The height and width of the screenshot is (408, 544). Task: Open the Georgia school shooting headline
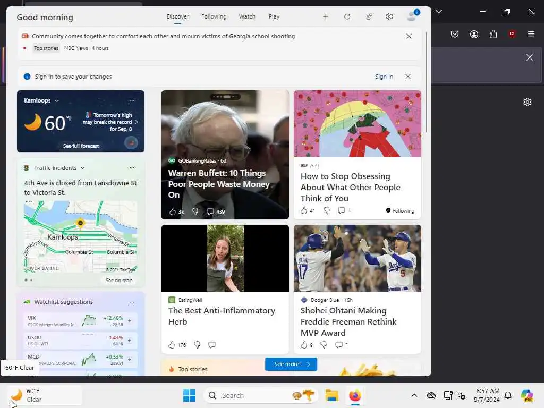(x=164, y=36)
